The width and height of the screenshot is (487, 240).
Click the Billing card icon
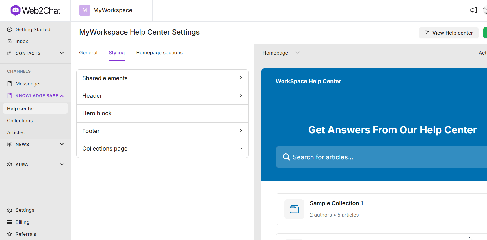point(10,222)
